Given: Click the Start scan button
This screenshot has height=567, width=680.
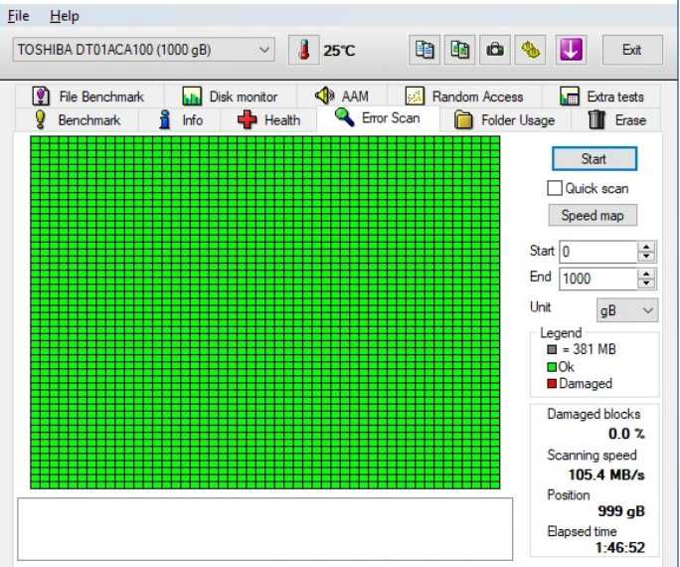Looking at the screenshot, I should (595, 159).
